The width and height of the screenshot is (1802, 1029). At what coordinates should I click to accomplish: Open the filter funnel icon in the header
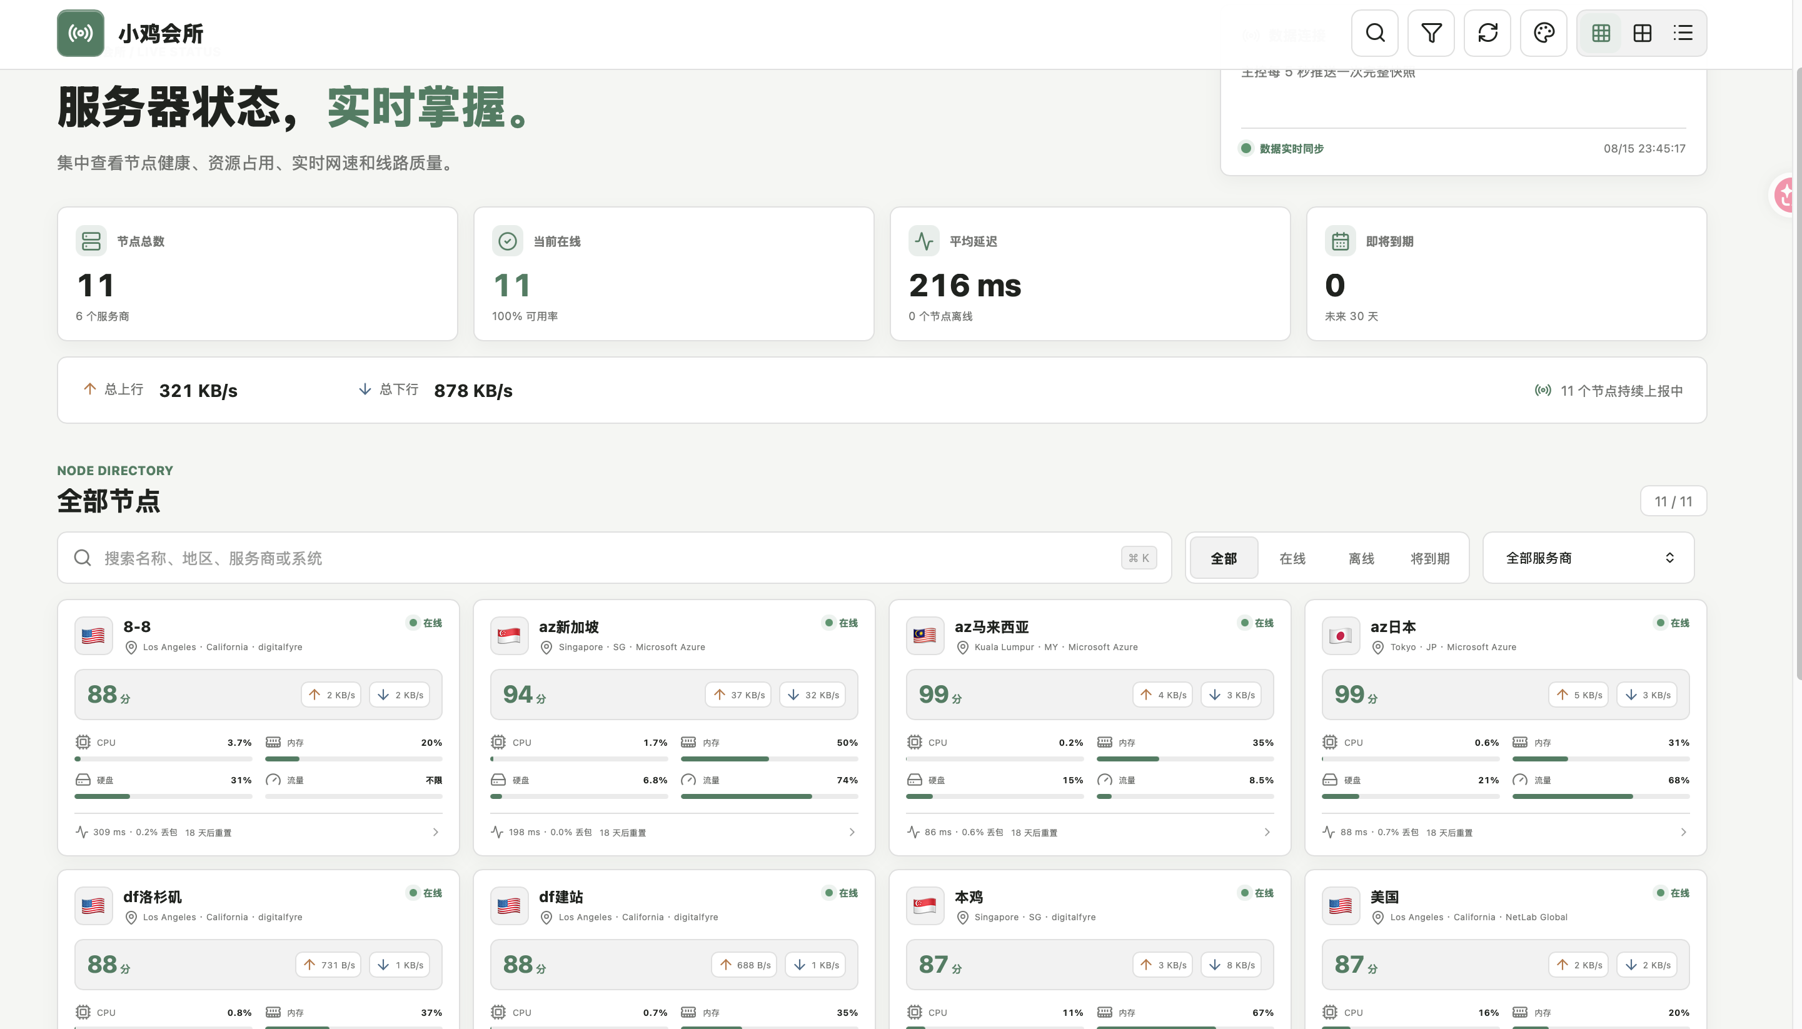1431,33
